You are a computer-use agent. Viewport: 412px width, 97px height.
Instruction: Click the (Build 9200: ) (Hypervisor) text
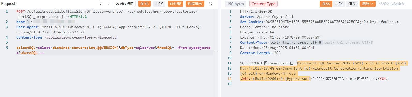[x=281, y=79]
